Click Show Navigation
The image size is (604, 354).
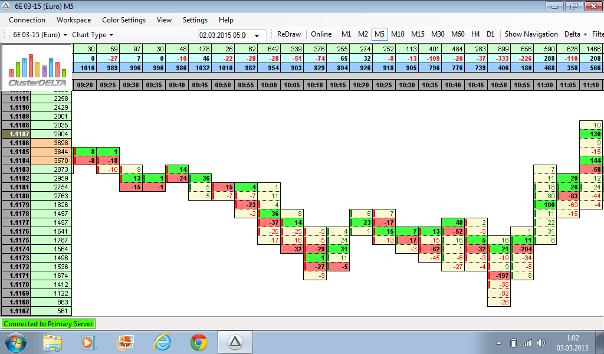click(531, 34)
